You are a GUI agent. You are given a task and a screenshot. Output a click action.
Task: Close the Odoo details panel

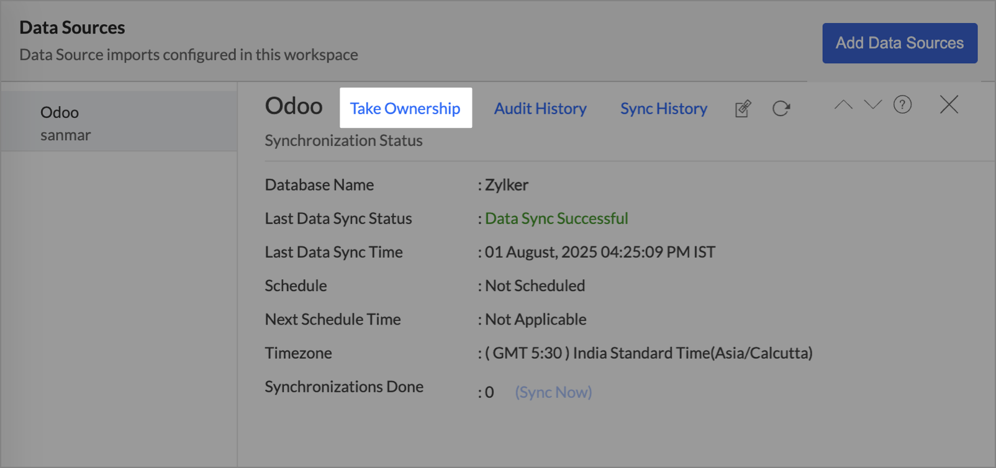tap(949, 104)
